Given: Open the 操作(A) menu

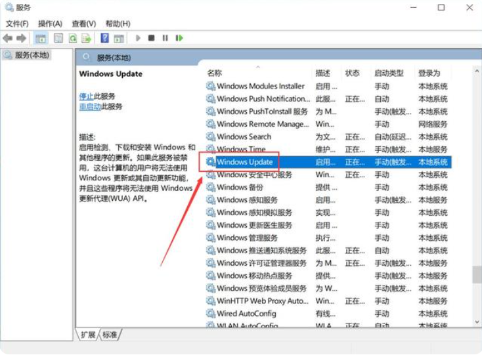Looking at the screenshot, I should coord(50,24).
